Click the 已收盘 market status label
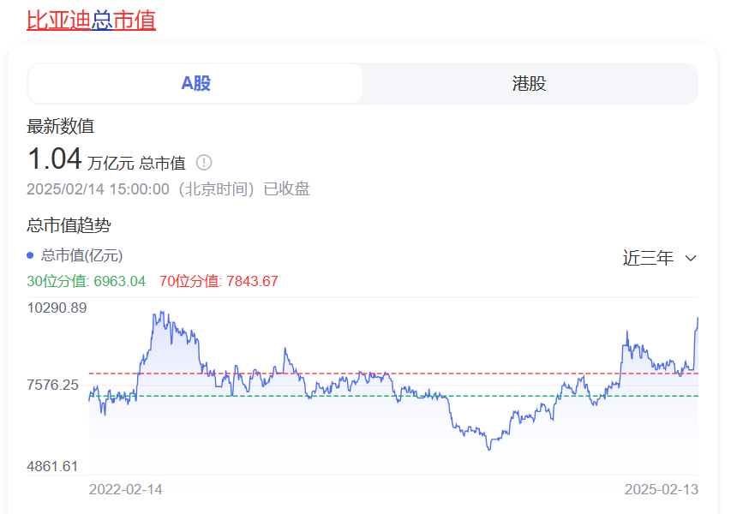This screenshot has height=514, width=731. tap(286, 188)
